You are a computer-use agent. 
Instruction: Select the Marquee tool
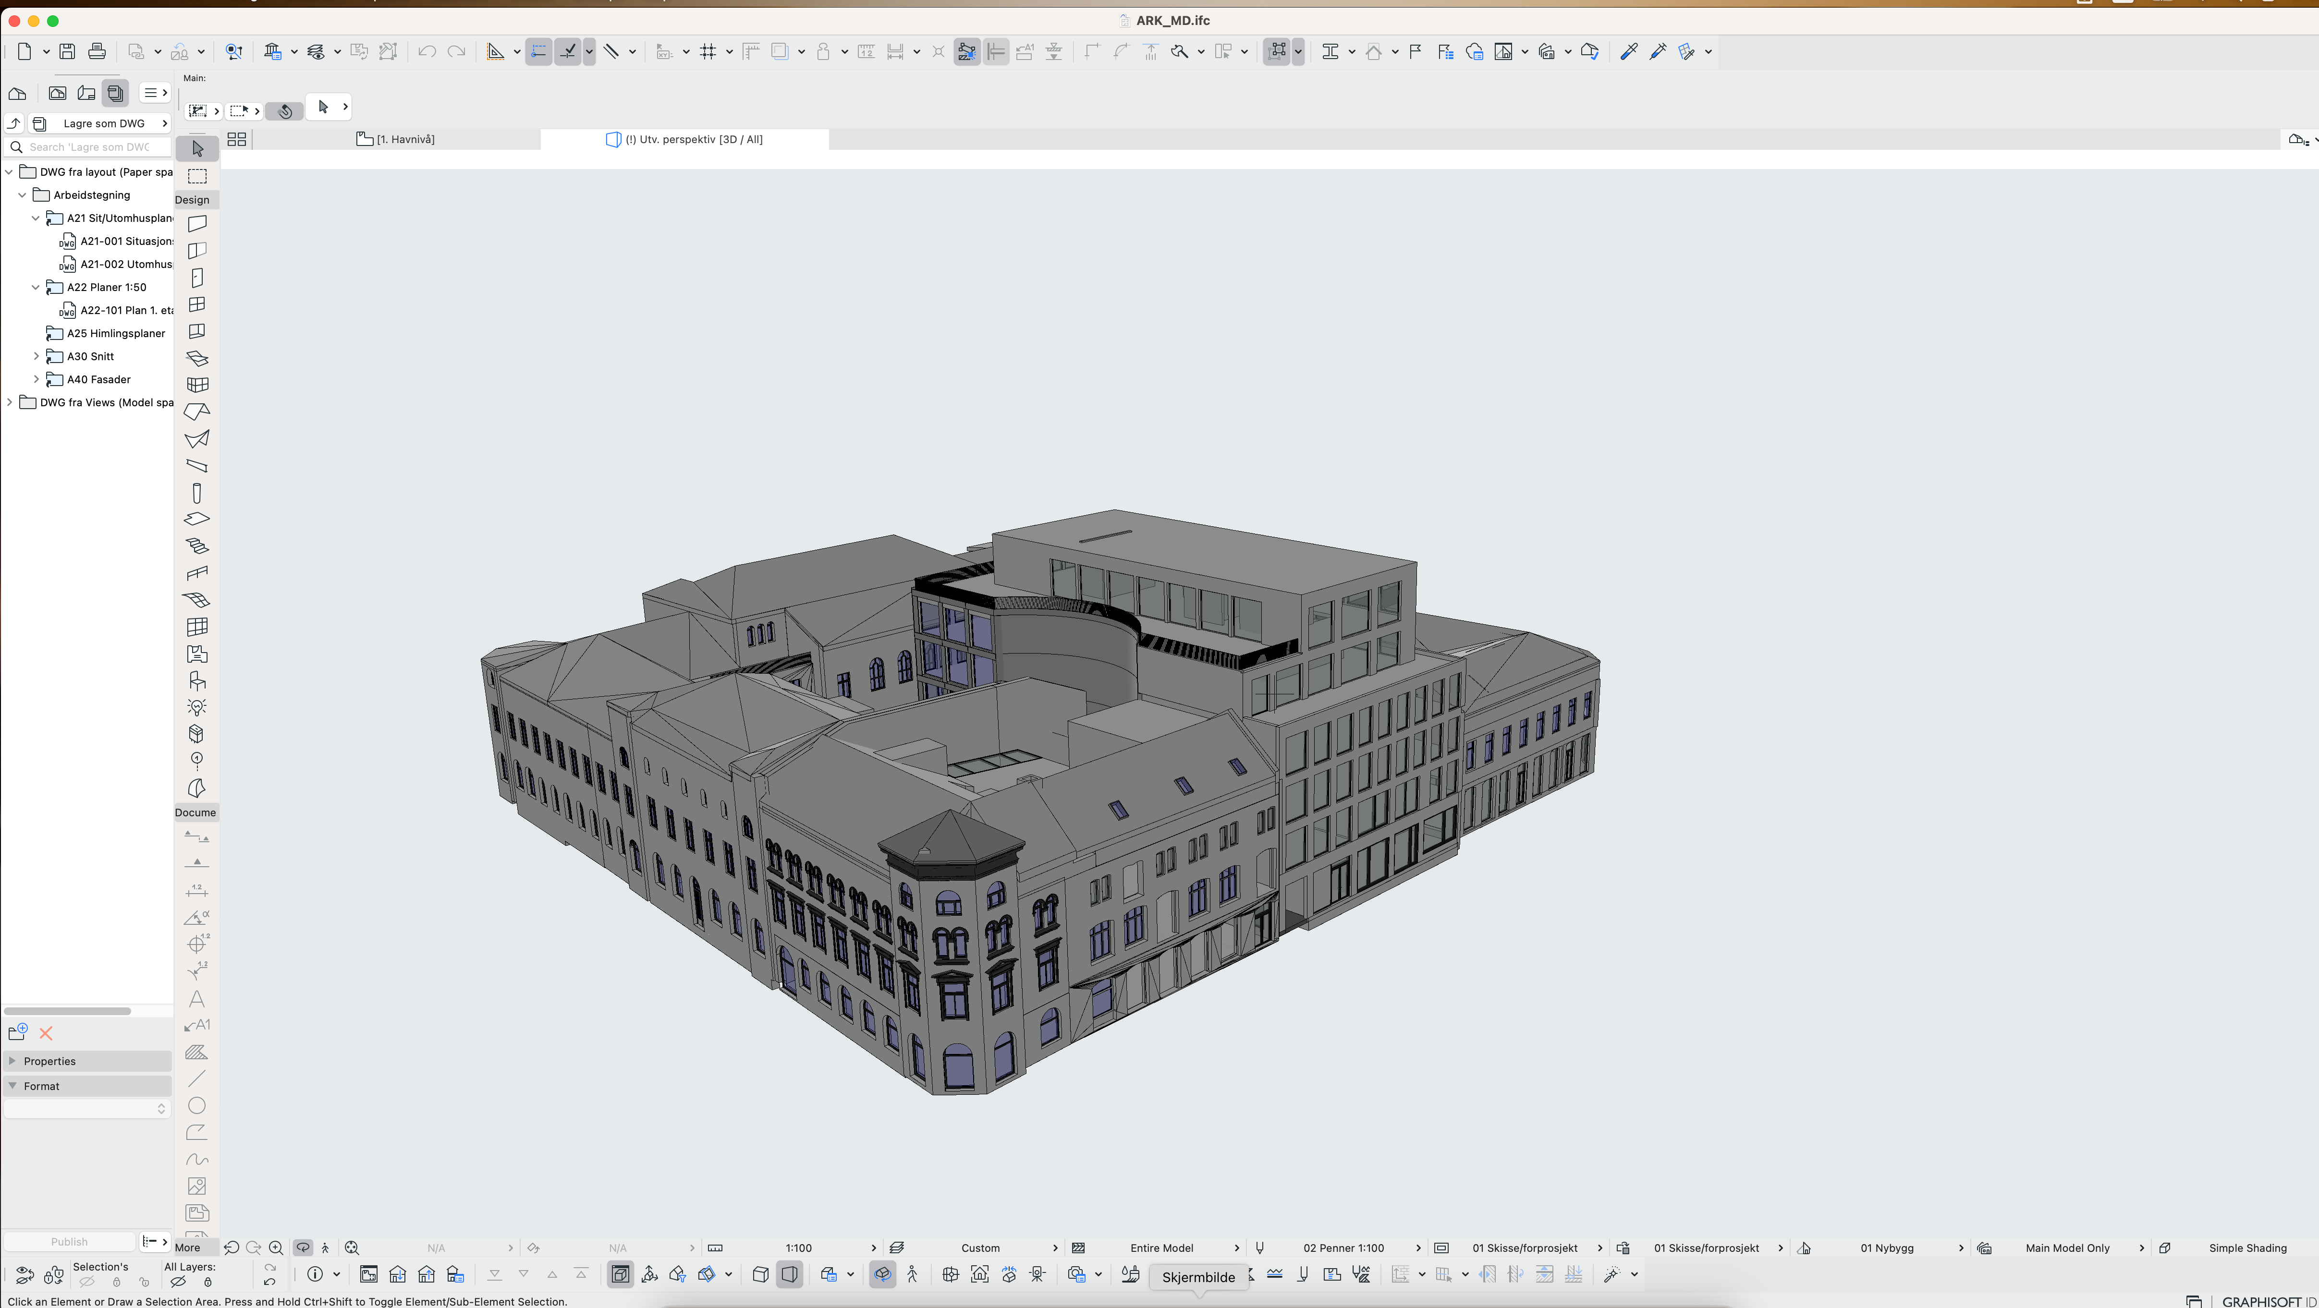click(197, 176)
